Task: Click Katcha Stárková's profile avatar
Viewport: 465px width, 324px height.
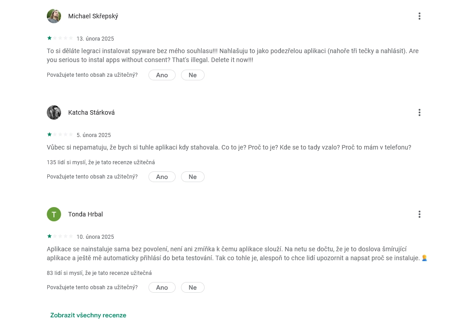Action: tap(54, 112)
